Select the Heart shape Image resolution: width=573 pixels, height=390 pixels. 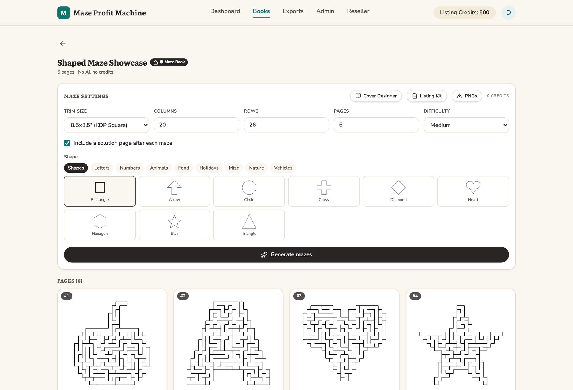tap(473, 191)
